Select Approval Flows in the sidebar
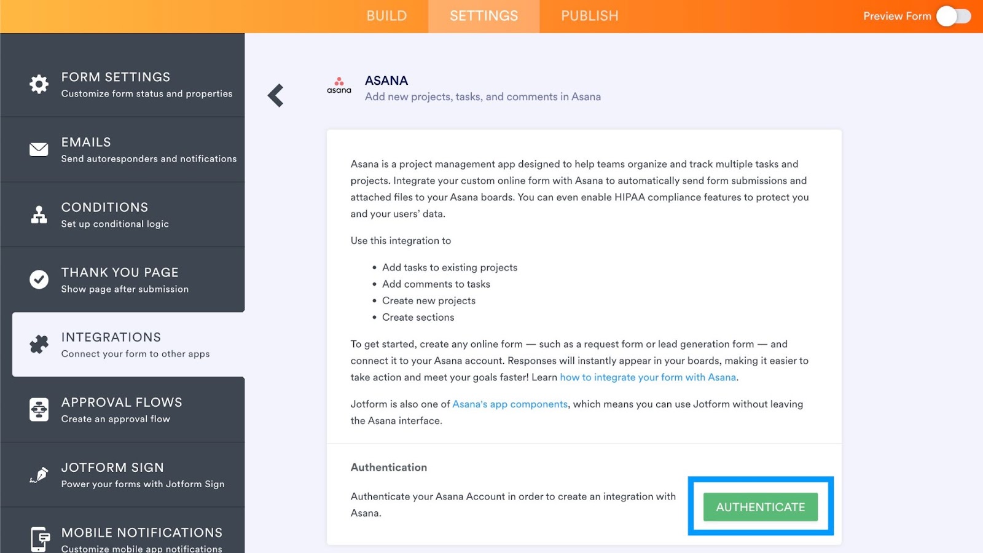 tap(122, 410)
